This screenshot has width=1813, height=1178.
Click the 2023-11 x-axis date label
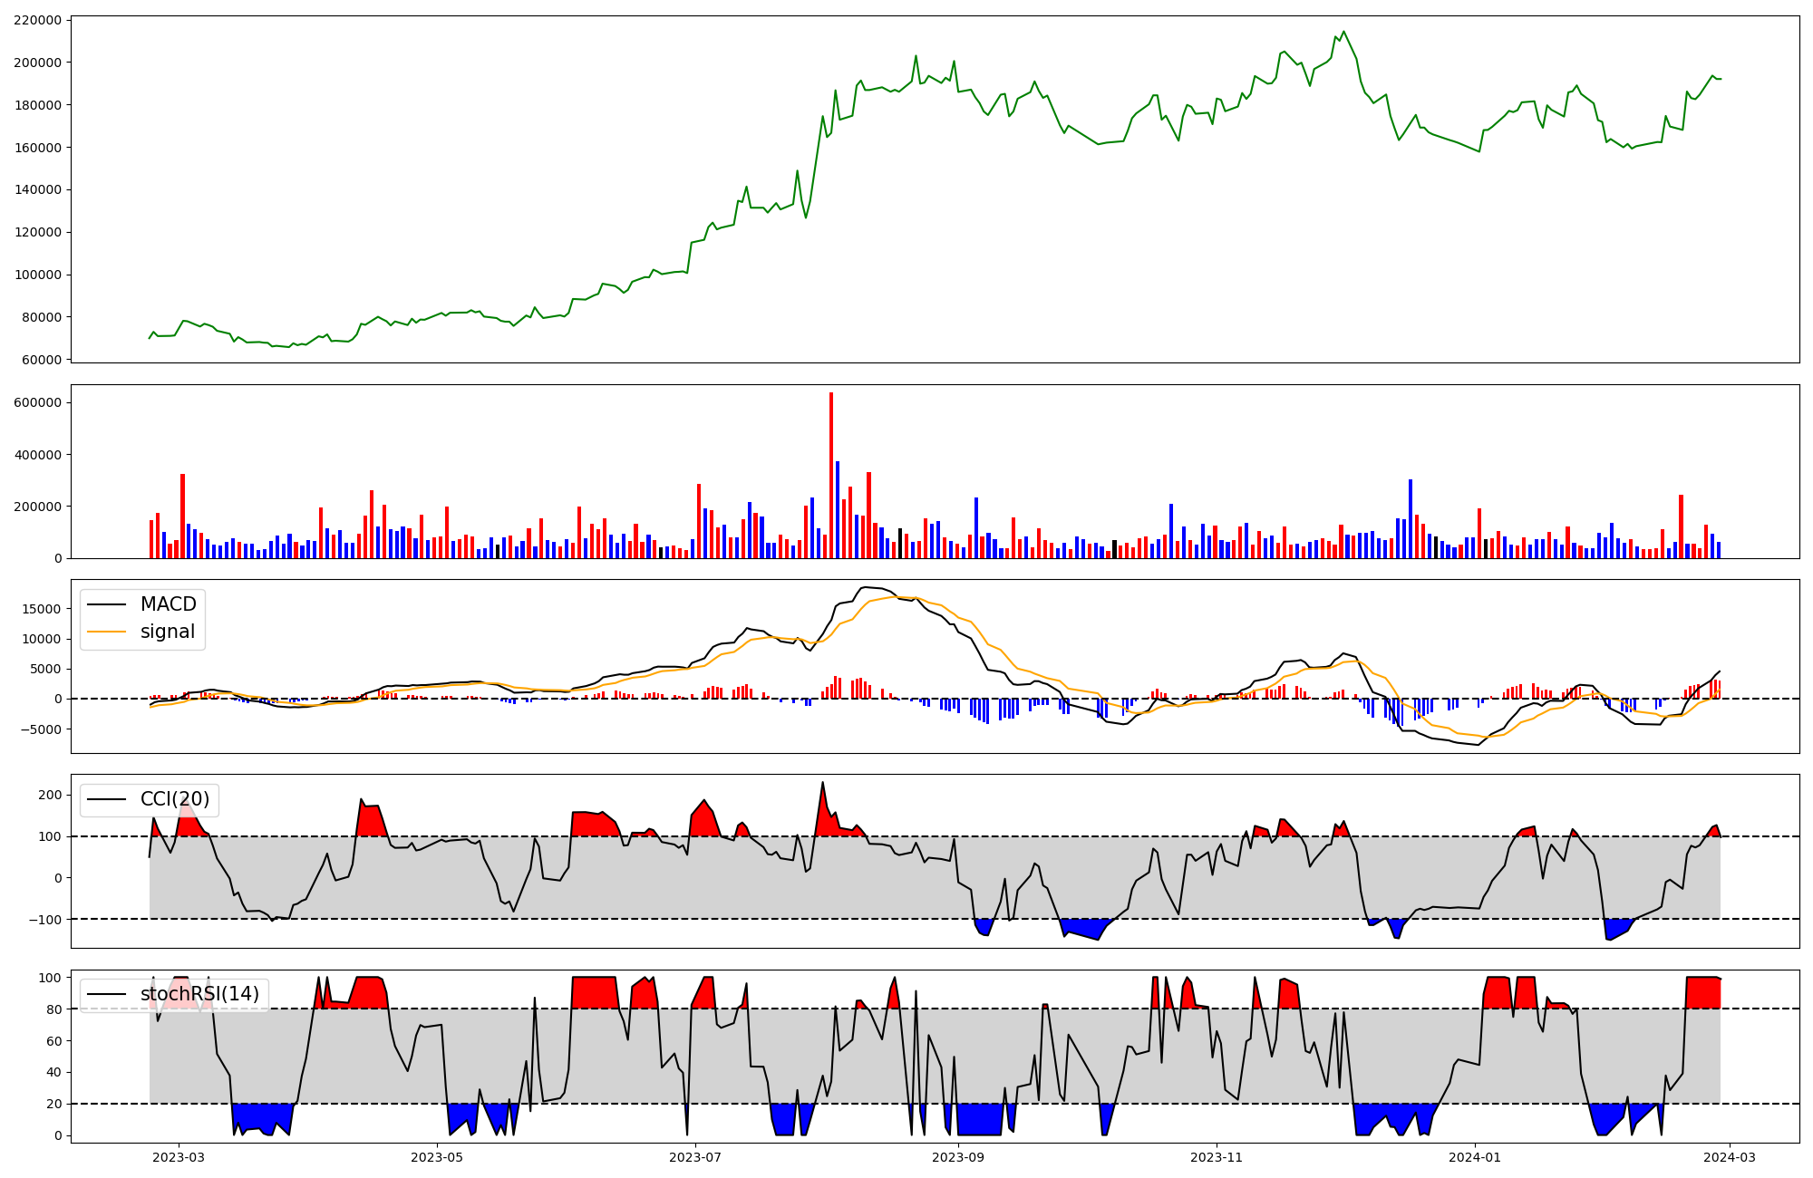(x=1217, y=1157)
